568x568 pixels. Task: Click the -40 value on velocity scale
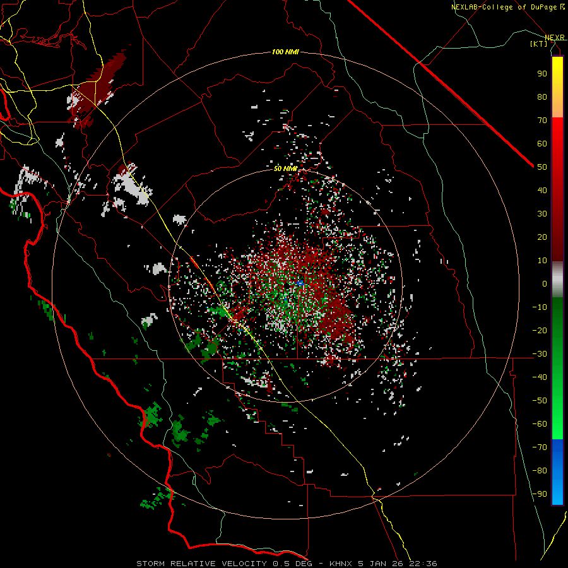[x=540, y=377]
